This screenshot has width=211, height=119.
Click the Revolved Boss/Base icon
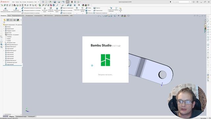pyautogui.click(x=16, y=8)
